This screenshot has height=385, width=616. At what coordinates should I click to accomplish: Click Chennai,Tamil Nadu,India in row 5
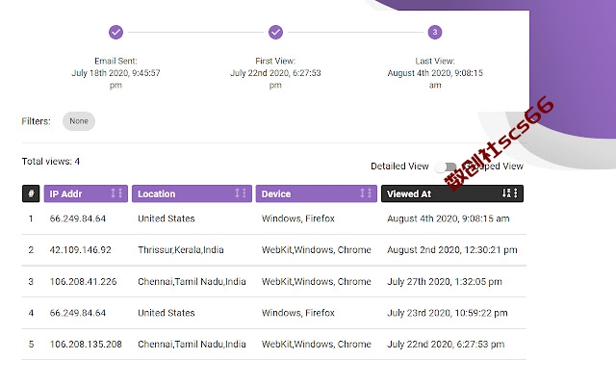point(192,345)
